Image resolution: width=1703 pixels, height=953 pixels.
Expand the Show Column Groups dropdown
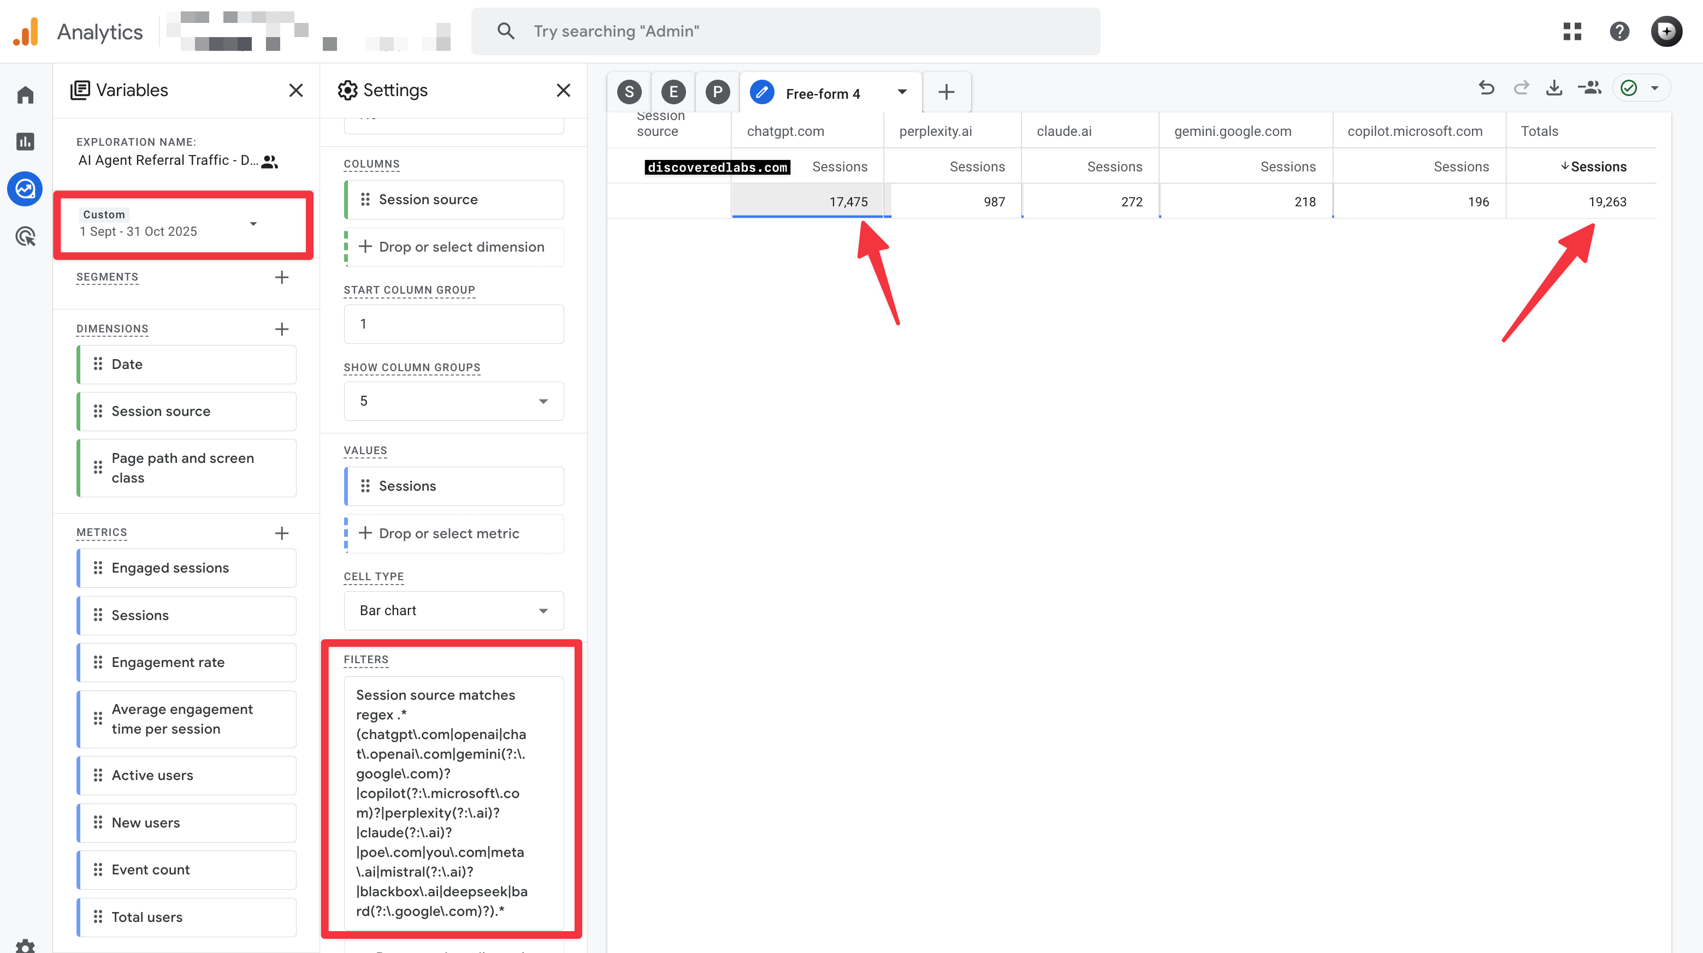pos(453,401)
